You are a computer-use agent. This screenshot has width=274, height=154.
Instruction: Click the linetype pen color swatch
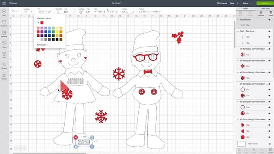50,12
